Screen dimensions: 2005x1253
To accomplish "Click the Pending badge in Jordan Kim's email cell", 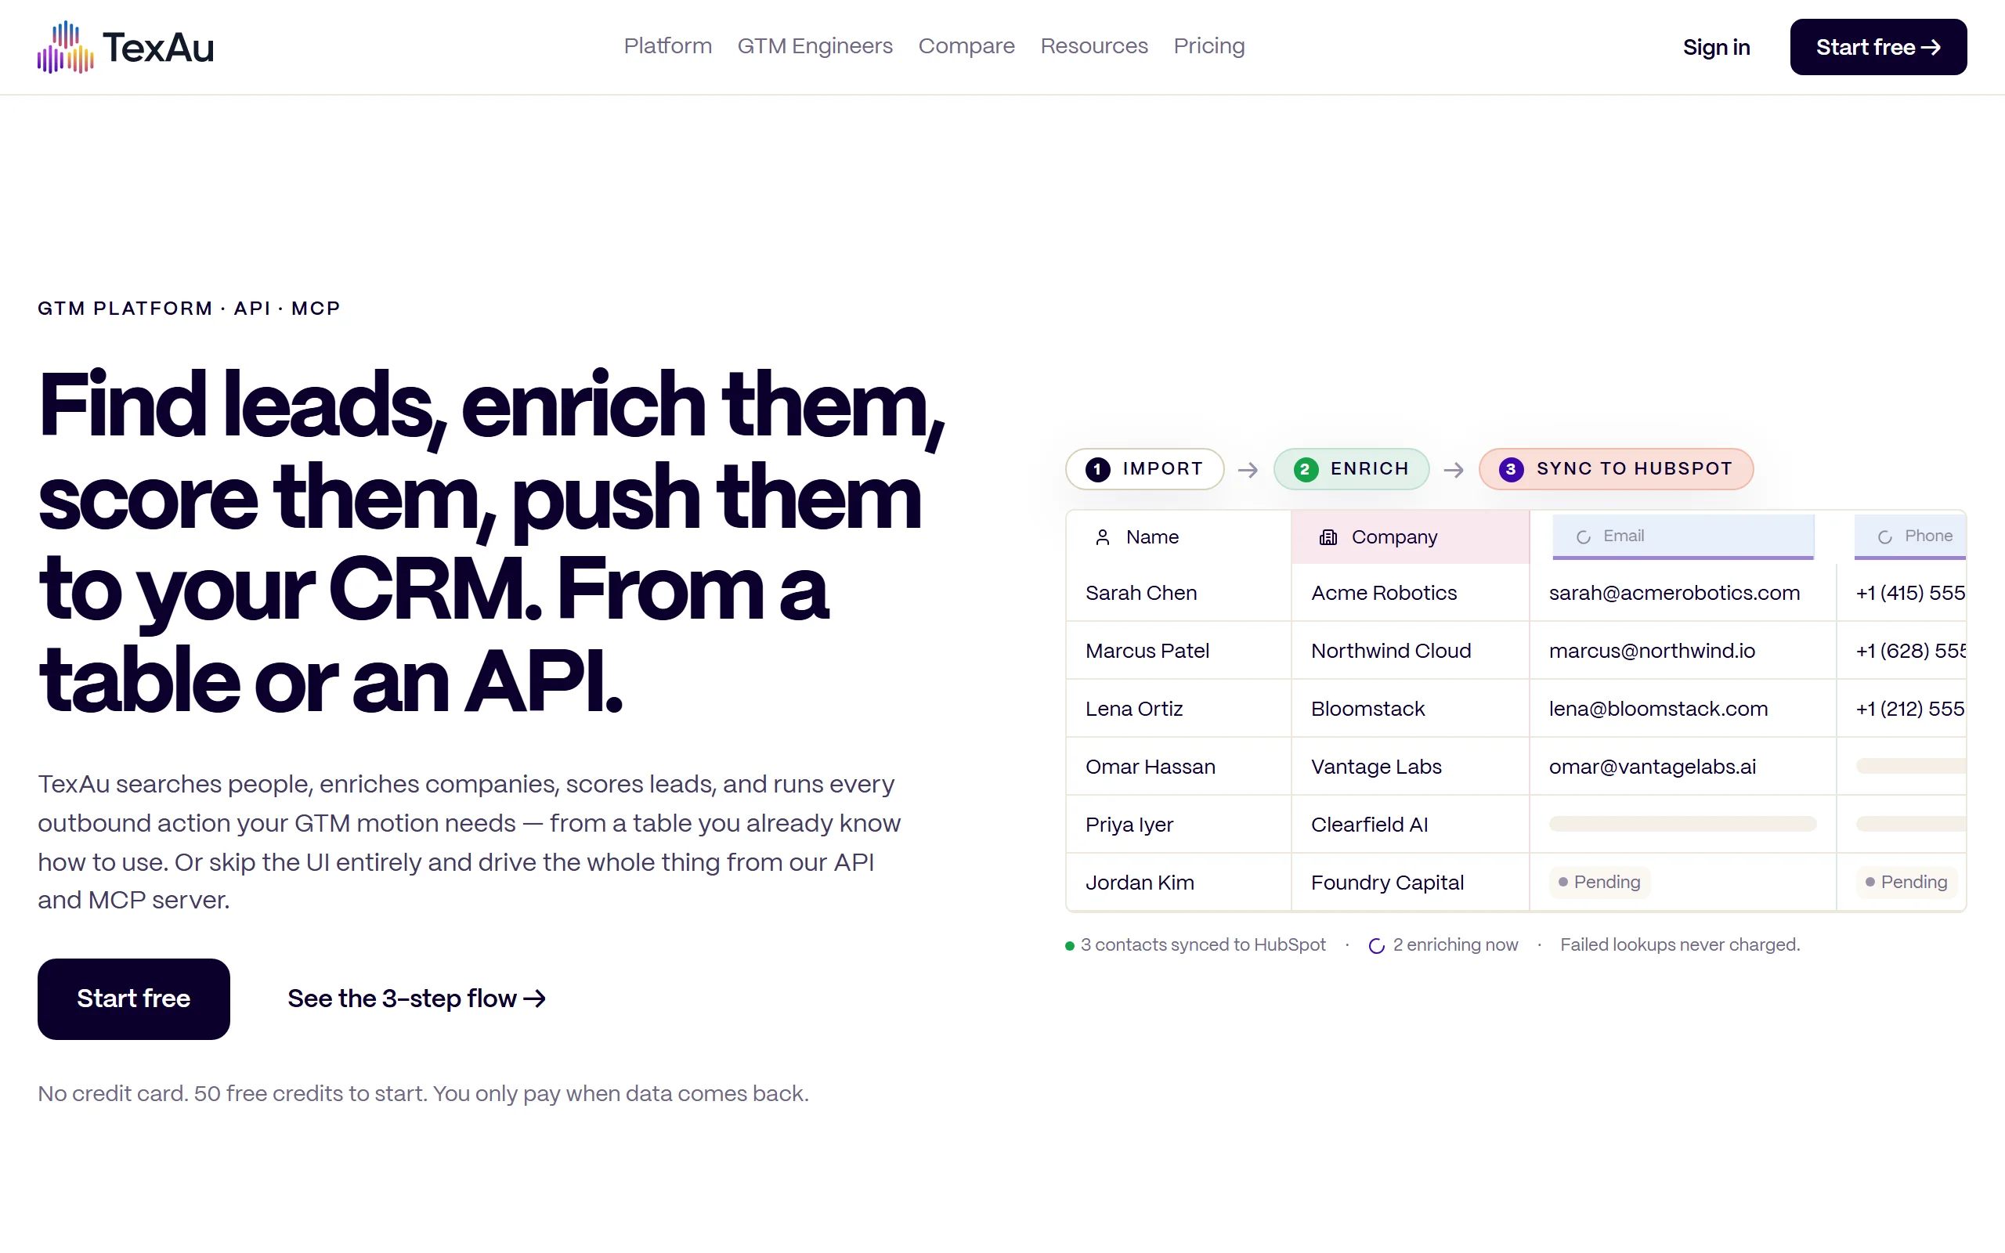I will pos(1600,882).
